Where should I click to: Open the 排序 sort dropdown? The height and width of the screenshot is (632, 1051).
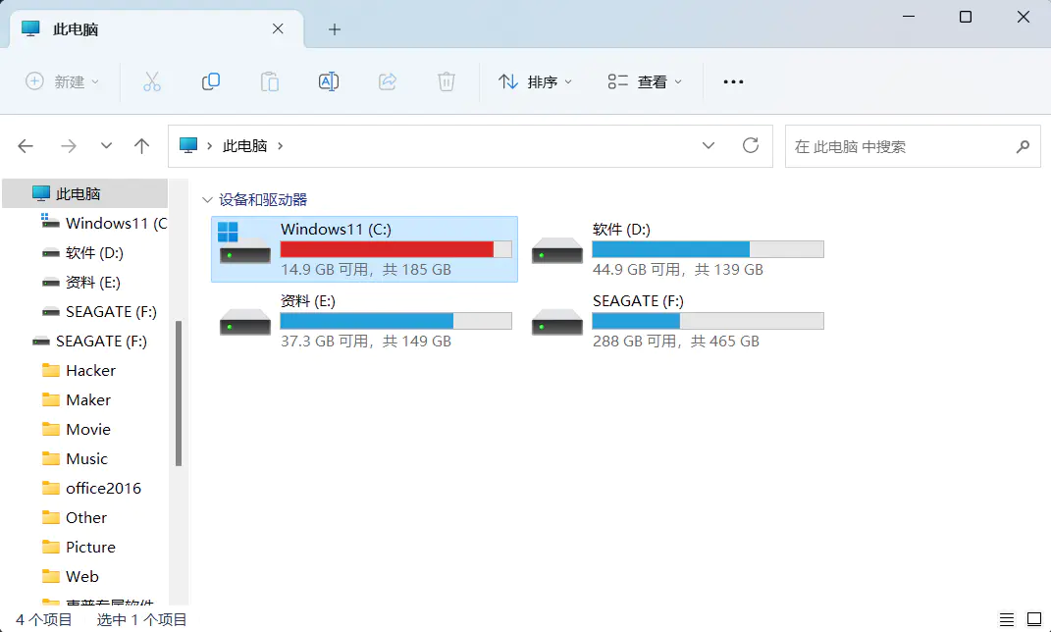[x=535, y=81]
